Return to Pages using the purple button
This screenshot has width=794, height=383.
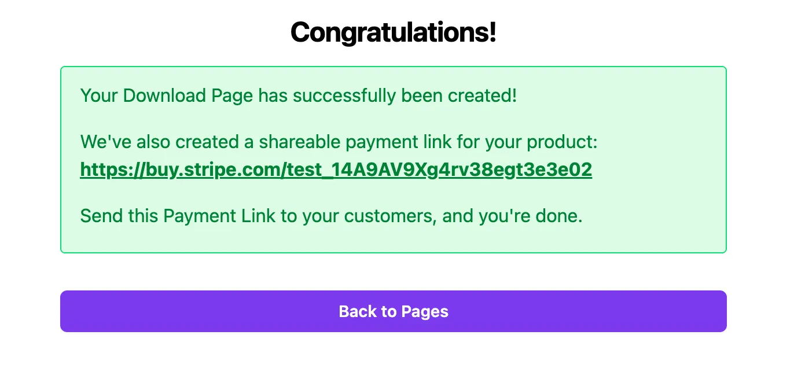click(393, 311)
